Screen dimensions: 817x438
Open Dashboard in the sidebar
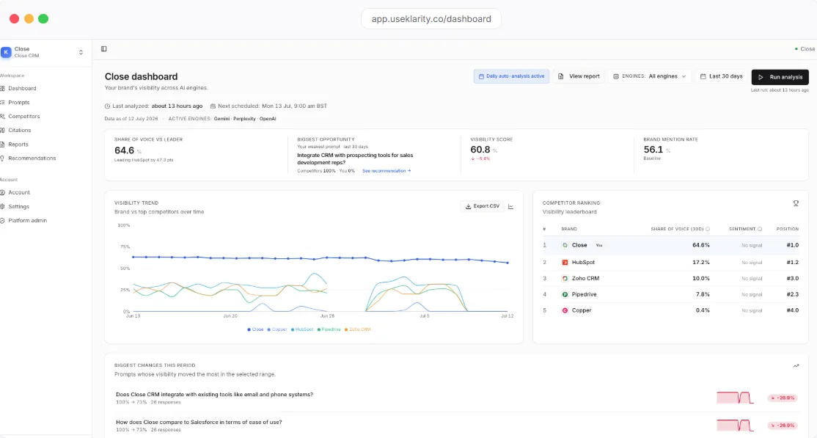(x=22, y=89)
